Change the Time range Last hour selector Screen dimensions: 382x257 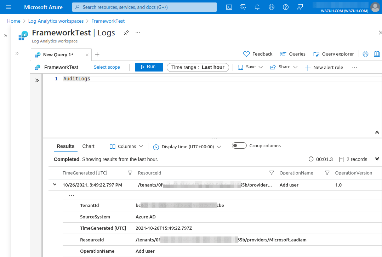tap(198, 68)
